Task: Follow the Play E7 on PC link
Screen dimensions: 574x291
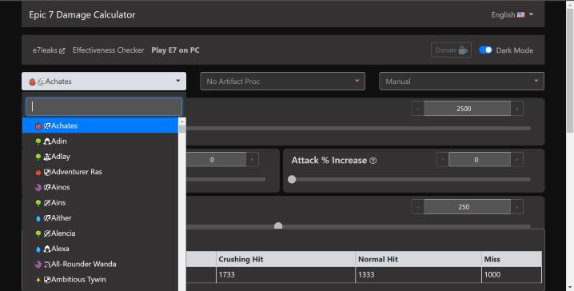Action: coord(175,50)
